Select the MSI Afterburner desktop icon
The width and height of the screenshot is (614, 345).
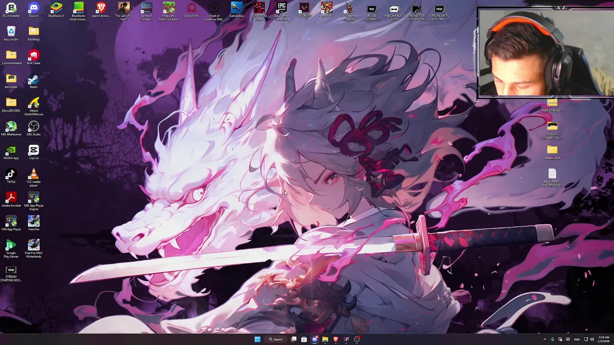click(11, 128)
